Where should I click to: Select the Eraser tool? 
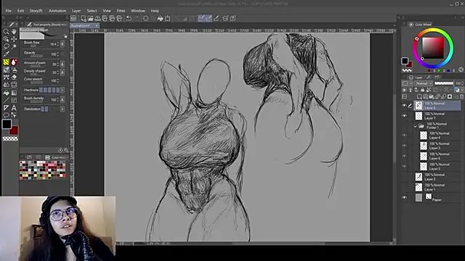point(14,78)
